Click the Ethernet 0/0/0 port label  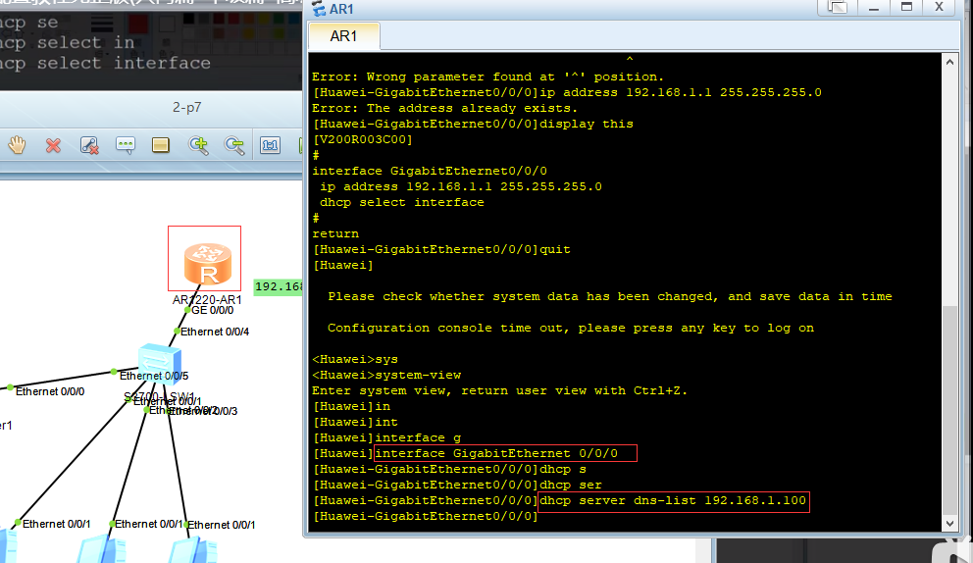pos(50,391)
